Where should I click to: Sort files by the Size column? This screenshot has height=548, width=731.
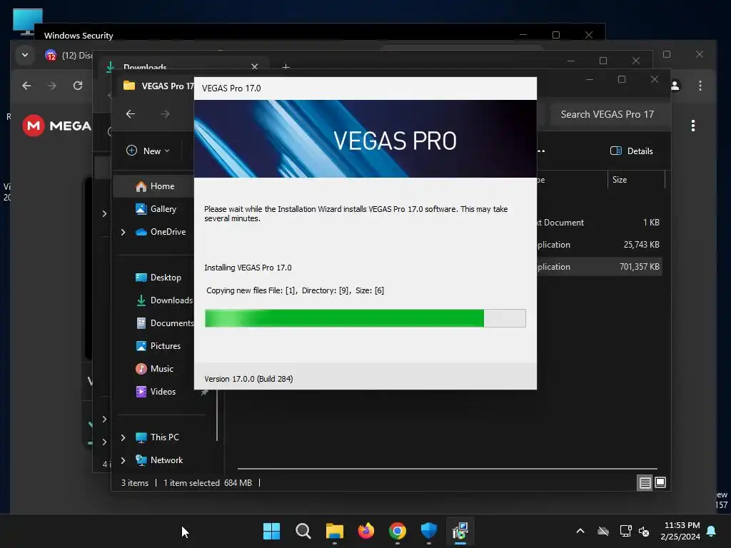pyautogui.click(x=636, y=179)
